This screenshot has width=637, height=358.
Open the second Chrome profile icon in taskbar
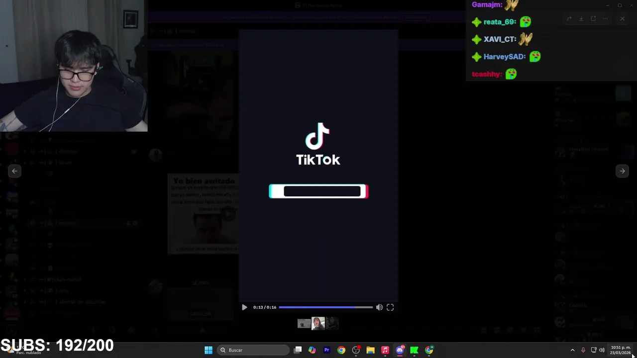coord(429,350)
